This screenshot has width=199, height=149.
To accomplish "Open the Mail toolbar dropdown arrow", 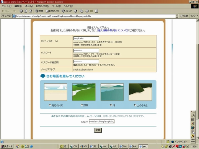I will 84,11.
